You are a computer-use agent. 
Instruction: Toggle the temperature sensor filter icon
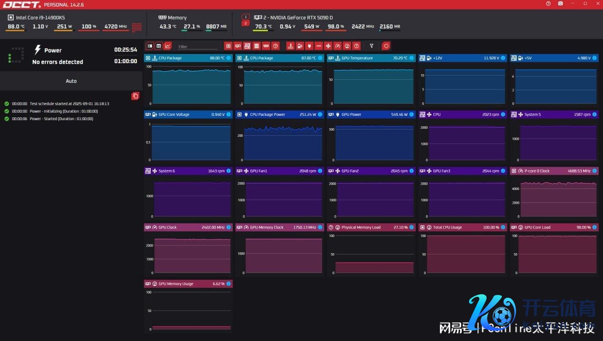coord(290,46)
